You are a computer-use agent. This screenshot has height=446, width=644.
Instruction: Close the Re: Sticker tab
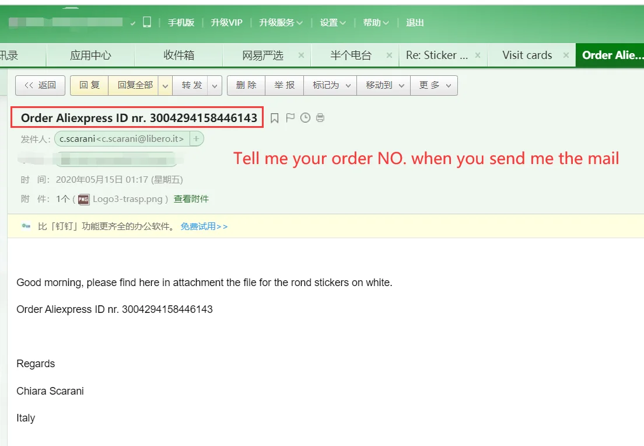pyautogui.click(x=478, y=55)
